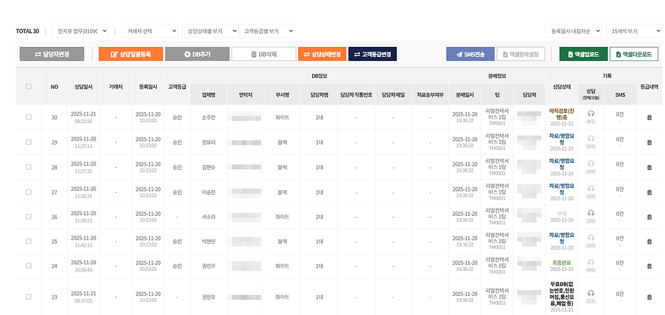Click company name 이승진
The width and height of the screenshot is (665, 315).
(x=209, y=192)
